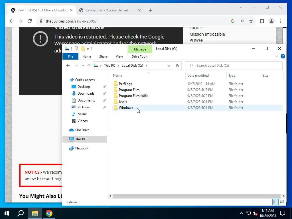The height and width of the screenshot is (219, 292).
Task: Open Downloads in the navigation pane
Action: [x=86, y=94]
